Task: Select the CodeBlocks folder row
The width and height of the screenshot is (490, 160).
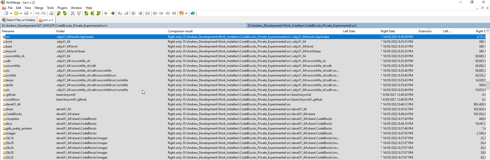Action: [x=243, y=114]
